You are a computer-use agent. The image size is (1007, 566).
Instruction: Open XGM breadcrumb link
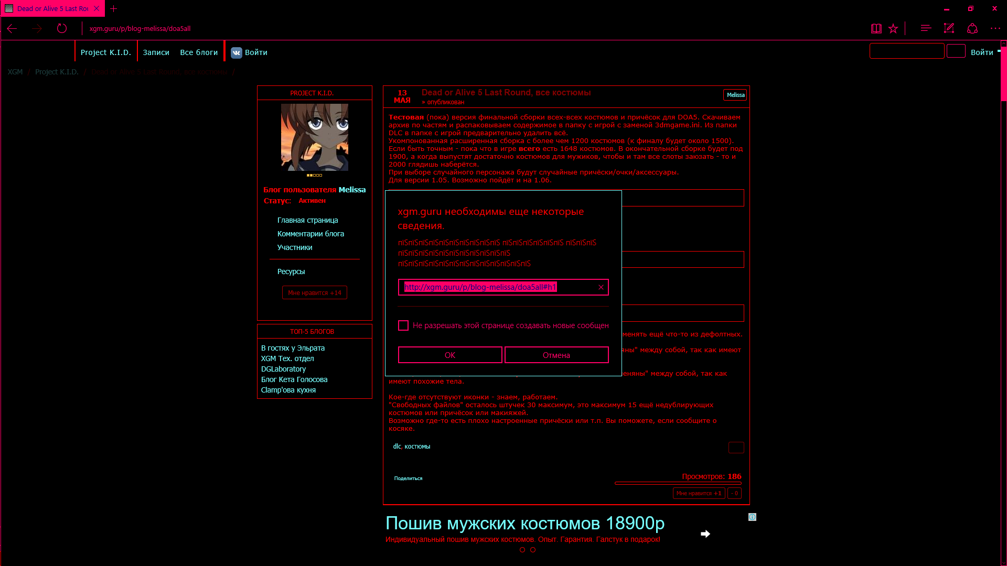15,72
